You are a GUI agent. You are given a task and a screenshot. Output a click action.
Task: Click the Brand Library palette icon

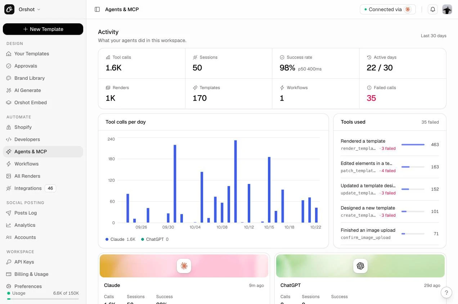pyautogui.click(x=9, y=78)
